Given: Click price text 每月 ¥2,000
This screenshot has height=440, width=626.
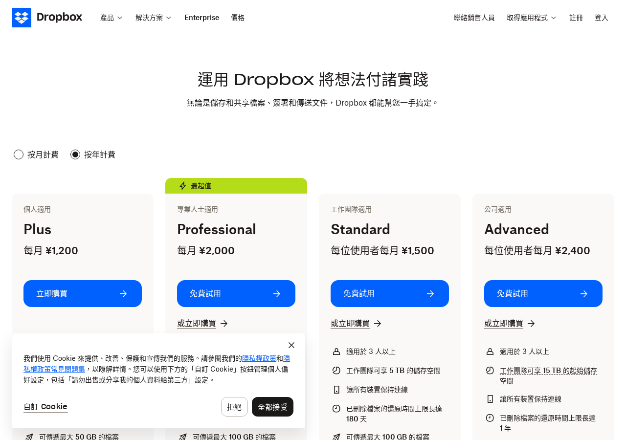Looking at the screenshot, I should (x=206, y=251).
